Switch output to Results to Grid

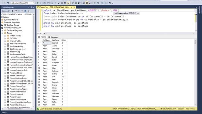pos(87,3)
